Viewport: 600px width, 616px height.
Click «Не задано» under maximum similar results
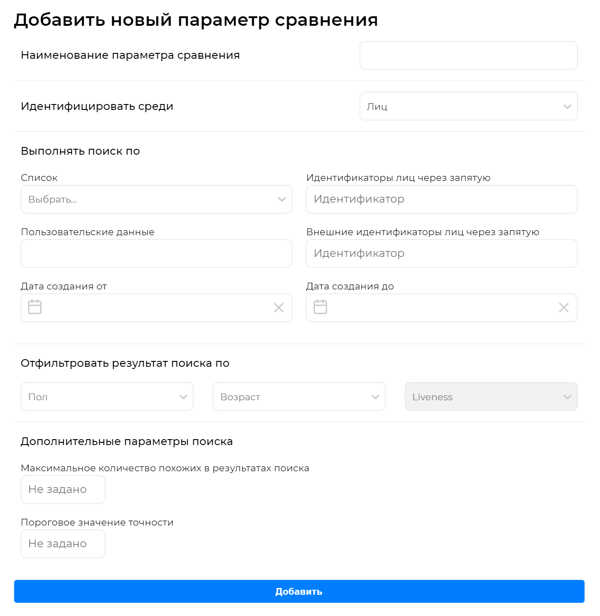tap(63, 489)
